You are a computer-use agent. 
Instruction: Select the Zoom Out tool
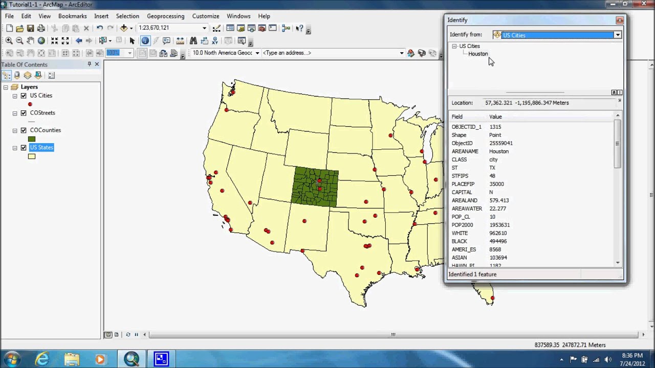click(x=19, y=40)
